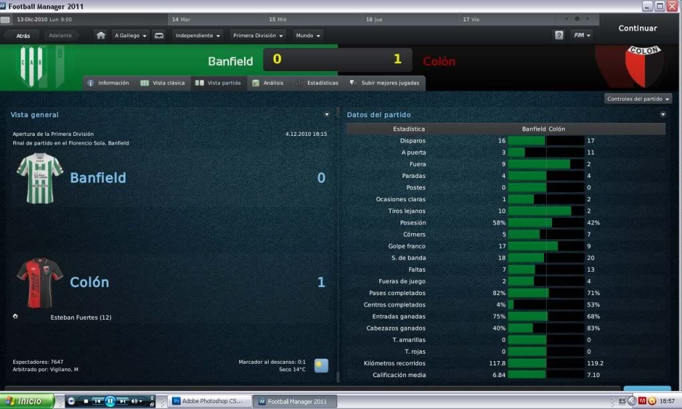Switch to the Información tab
The width and height of the screenshot is (682, 409).
tap(109, 83)
